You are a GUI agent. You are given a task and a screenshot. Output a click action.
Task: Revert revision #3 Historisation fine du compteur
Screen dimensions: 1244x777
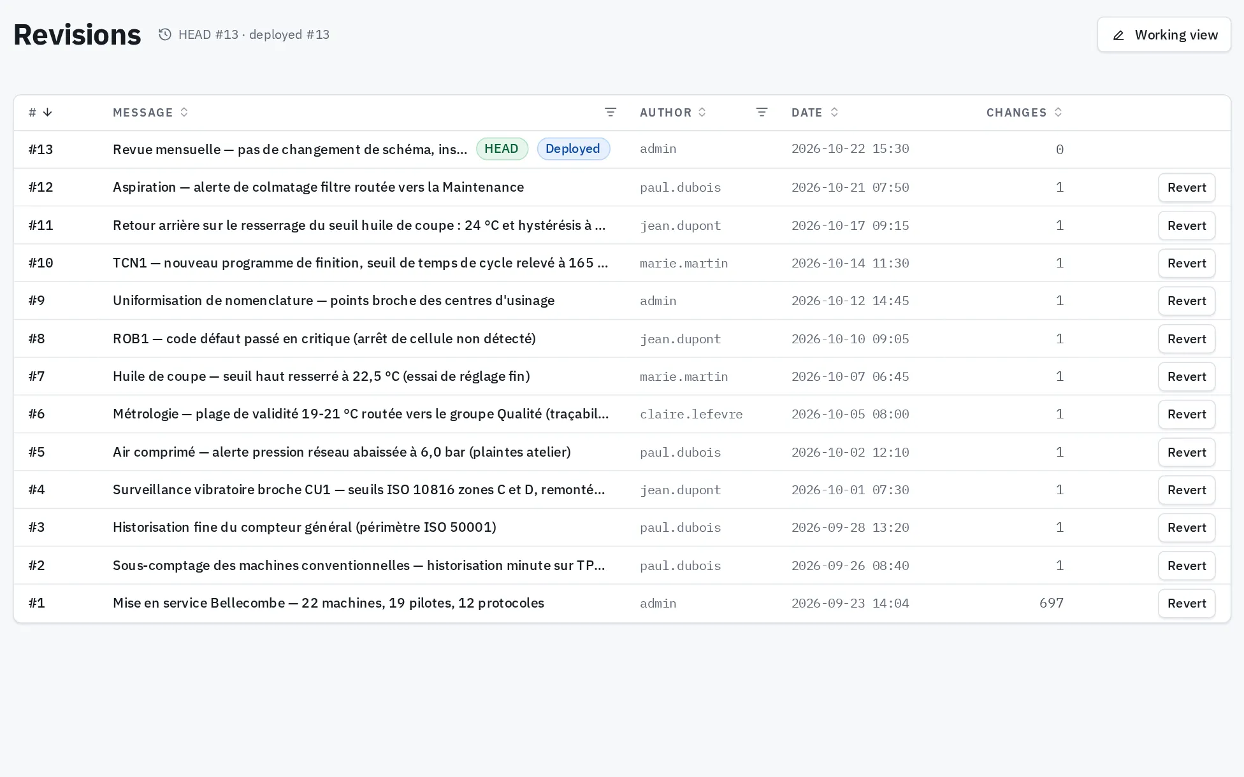pos(1187,527)
